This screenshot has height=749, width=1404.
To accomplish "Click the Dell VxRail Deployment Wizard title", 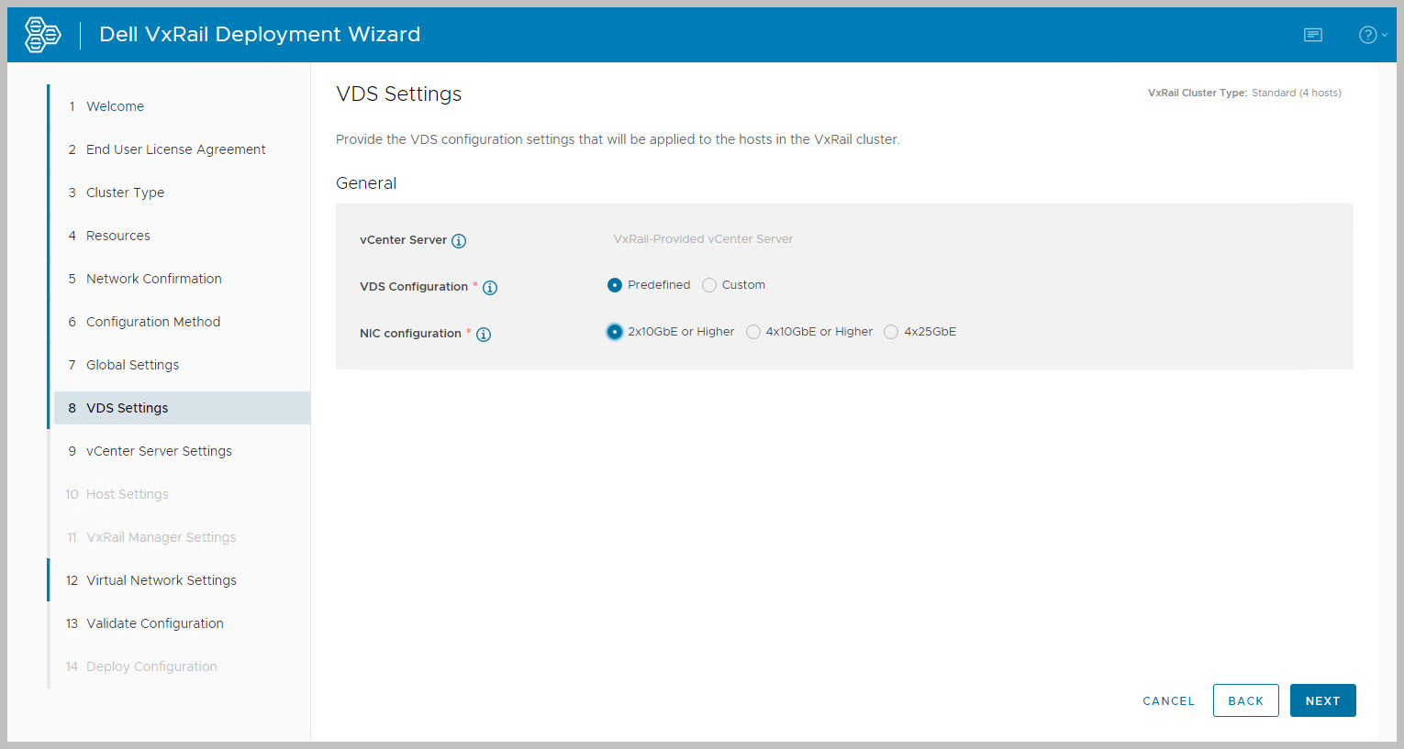I will click(260, 35).
